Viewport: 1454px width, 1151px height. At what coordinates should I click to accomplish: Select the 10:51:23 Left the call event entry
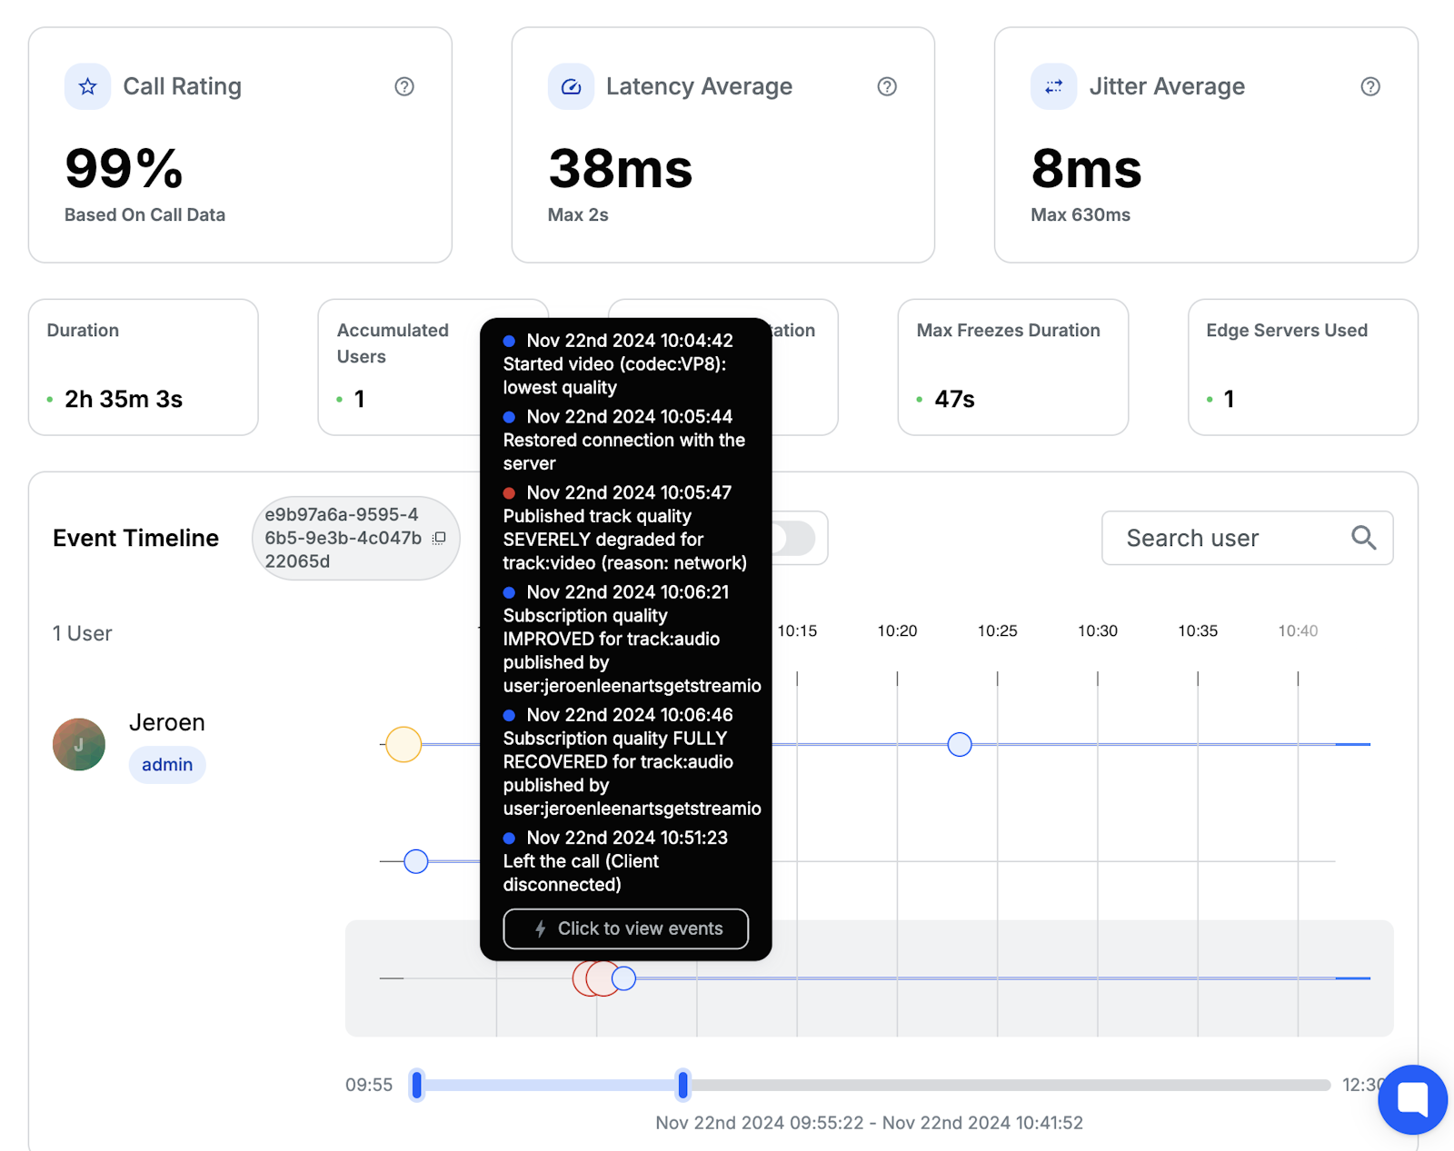point(625,860)
